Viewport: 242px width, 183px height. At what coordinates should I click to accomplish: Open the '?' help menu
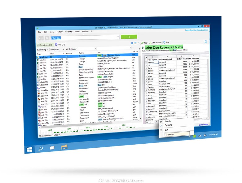pos(92,31)
